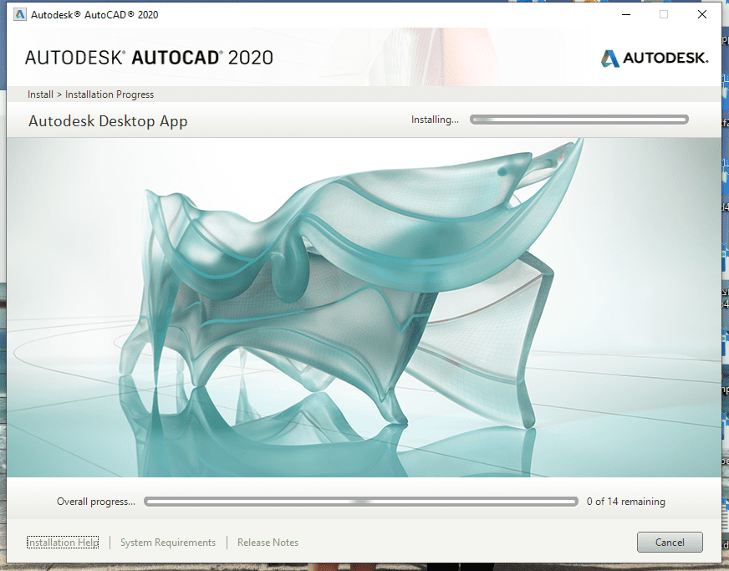Click the "AUTODESK AUTOCAD 2020" title text
Image resolution: width=729 pixels, height=571 pixels.
click(149, 58)
